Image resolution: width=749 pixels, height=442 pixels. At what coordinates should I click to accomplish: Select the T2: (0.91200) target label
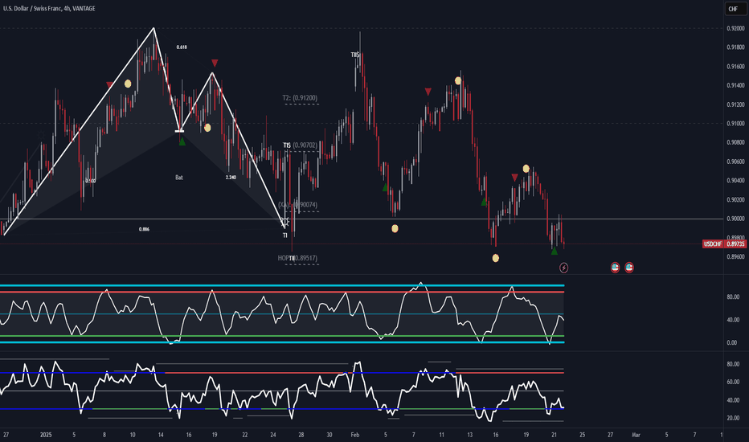point(300,98)
